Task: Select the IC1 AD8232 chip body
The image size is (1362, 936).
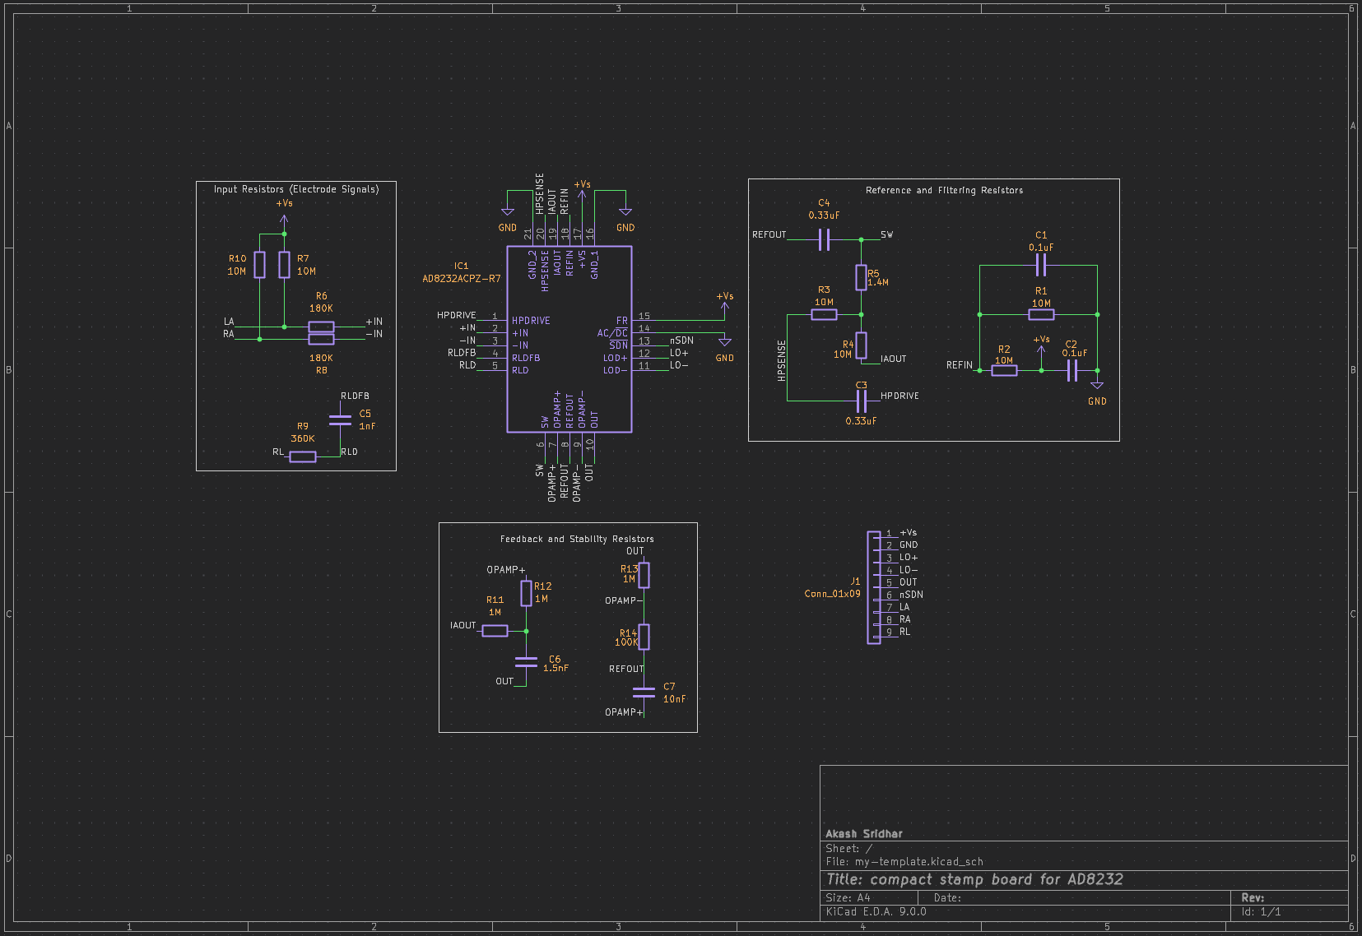Action: click(569, 339)
